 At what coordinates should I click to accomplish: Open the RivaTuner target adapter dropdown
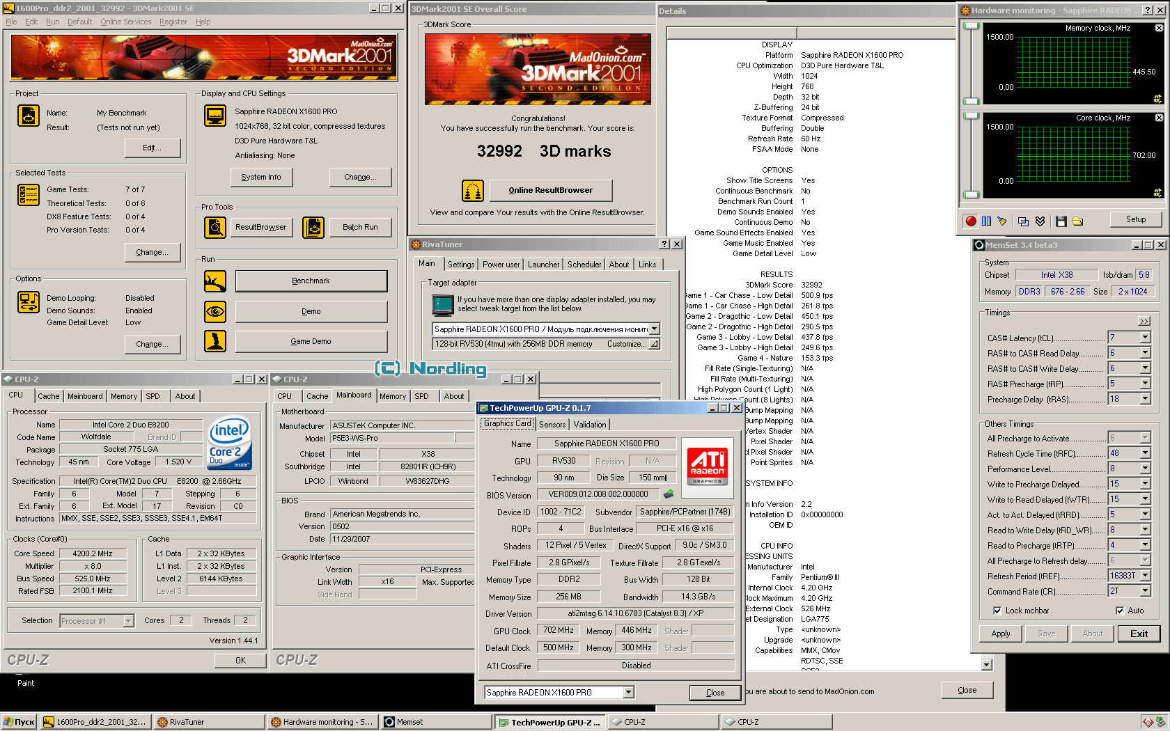pyautogui.click(x=654, y=329)
